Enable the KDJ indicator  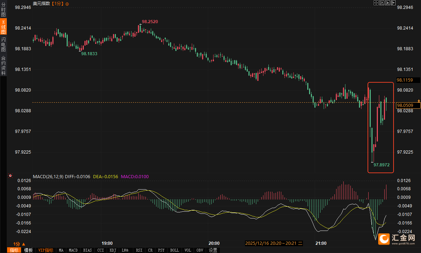tap(113, 250)
